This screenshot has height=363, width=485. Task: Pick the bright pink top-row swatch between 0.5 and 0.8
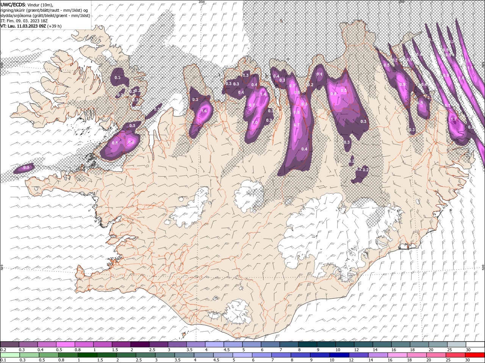pos(65,344)
